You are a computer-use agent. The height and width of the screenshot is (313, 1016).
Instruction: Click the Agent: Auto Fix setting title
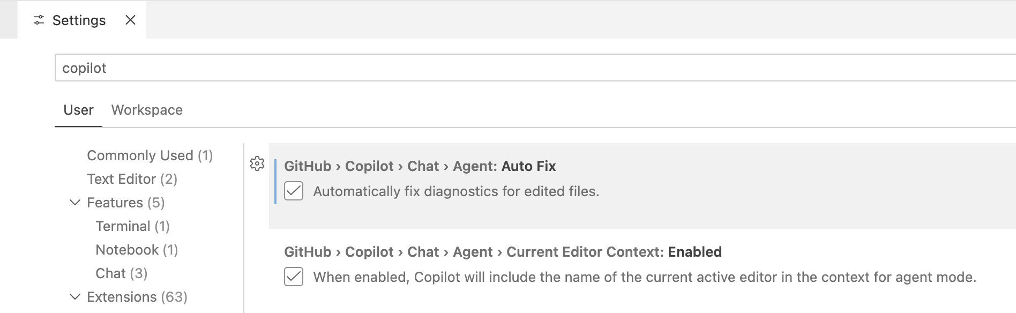click(x=420, y=166)
